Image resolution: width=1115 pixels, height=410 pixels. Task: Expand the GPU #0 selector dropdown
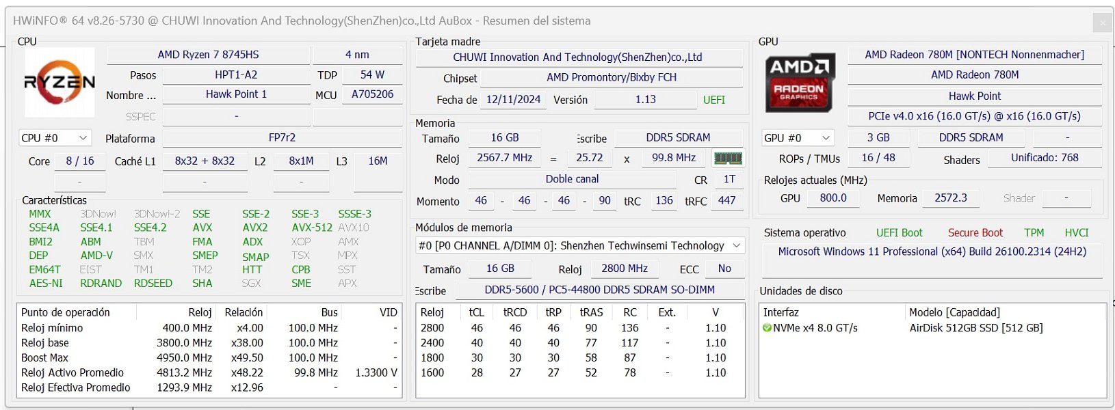(798, 138)
